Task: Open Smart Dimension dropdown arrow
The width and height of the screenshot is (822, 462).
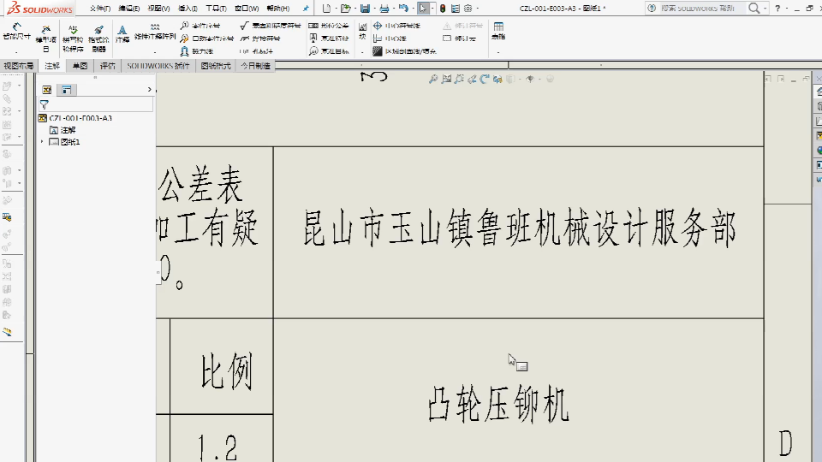Action: click(16, 52)
